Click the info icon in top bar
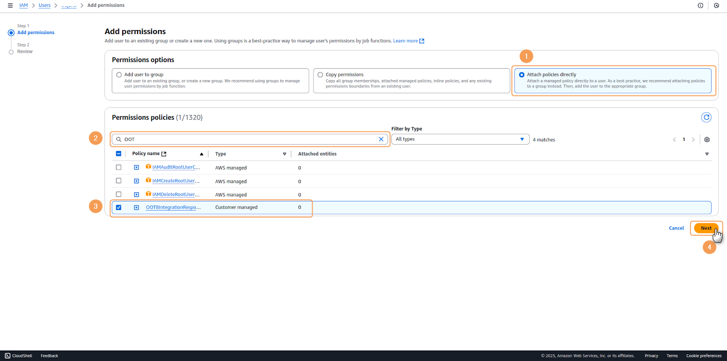Image resolution: width=727 pixels, height=361 pixels. click(x=700, y=5)
